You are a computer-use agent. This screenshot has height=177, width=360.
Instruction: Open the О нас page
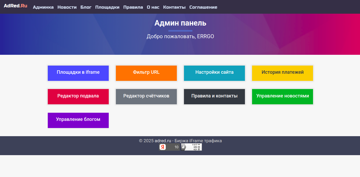tap(153, 7)
